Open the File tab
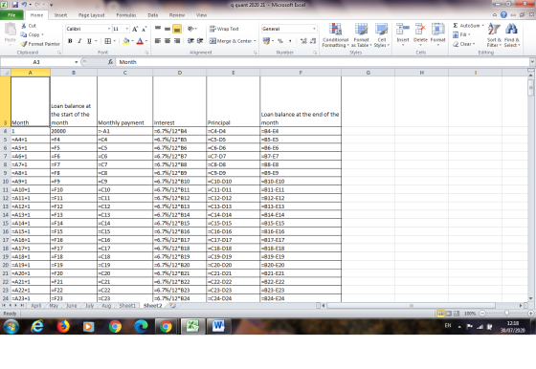The width and height of the screenshot is (536, 369). click(11, 15)
